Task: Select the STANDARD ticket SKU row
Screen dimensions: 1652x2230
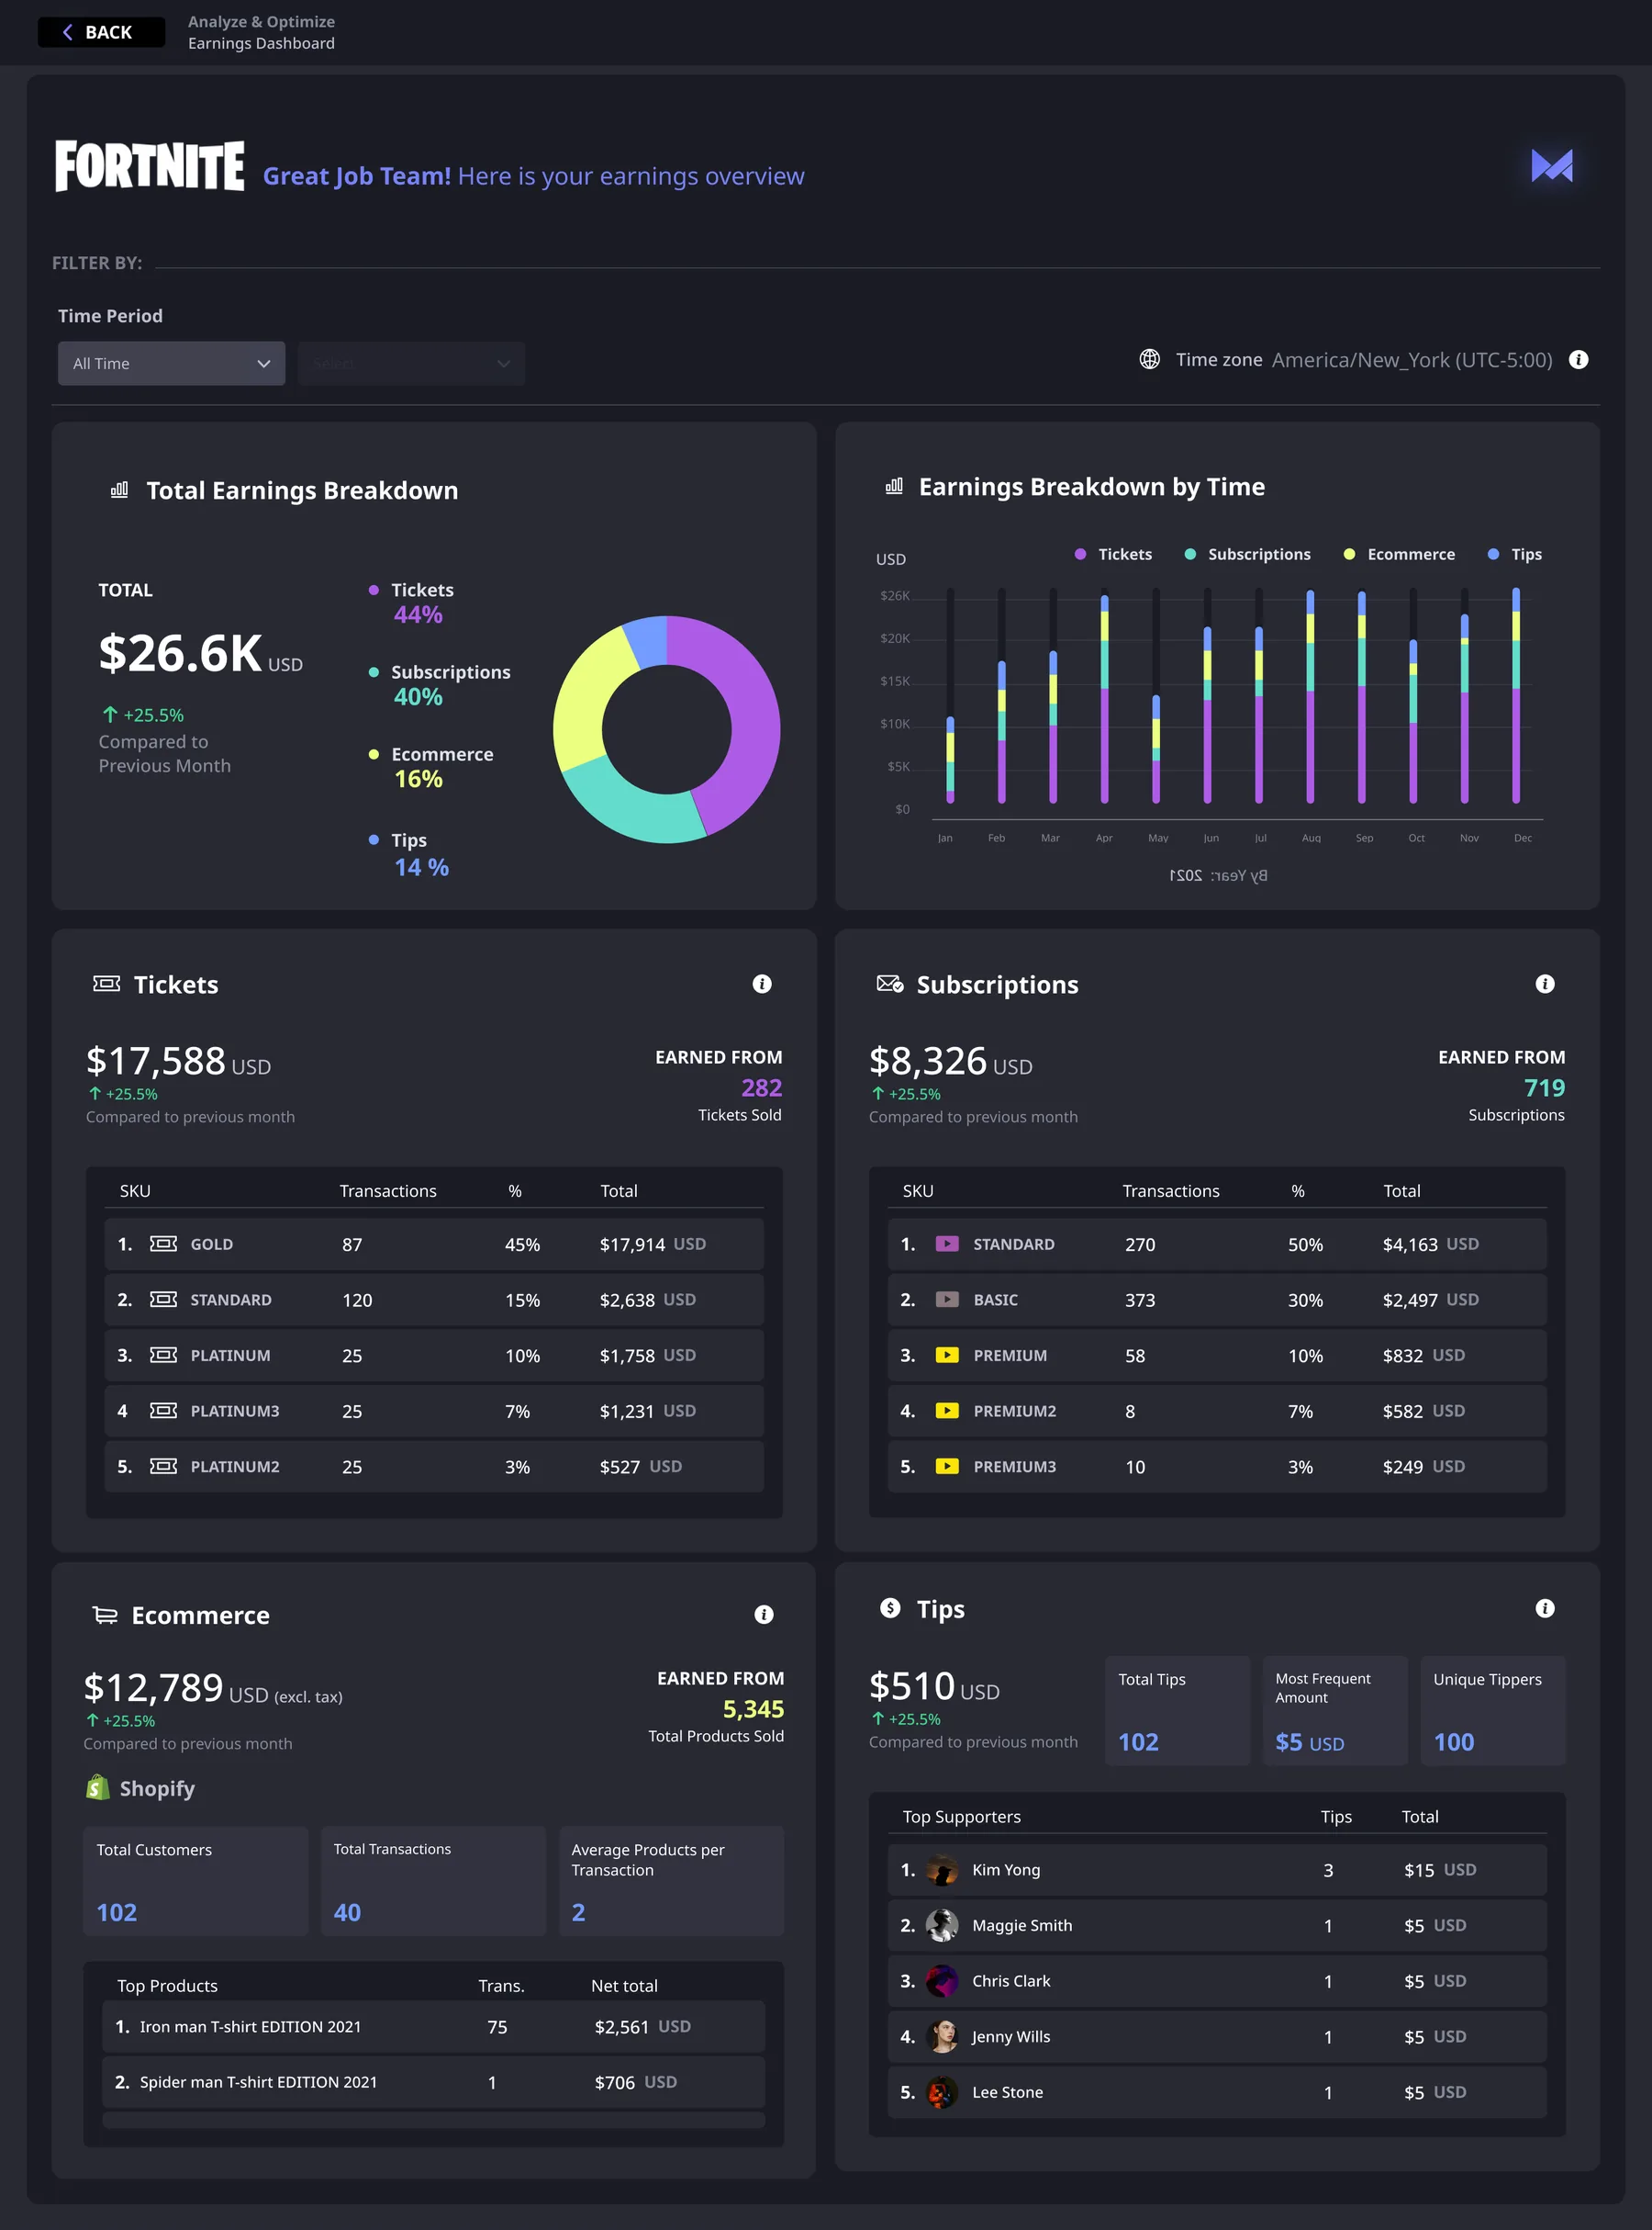Action: click(x=434, y=1300)
